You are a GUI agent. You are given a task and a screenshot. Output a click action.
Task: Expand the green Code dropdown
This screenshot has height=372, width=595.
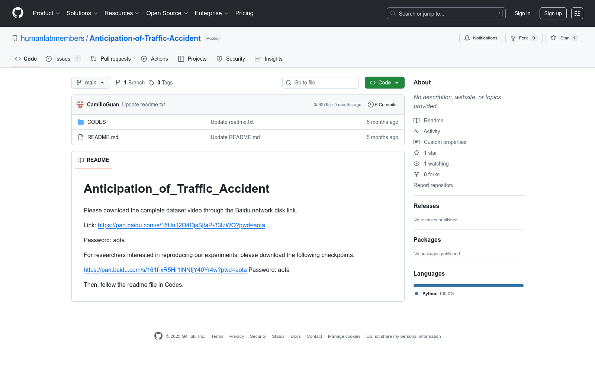(384, 83)
